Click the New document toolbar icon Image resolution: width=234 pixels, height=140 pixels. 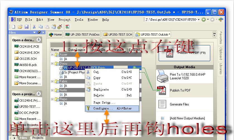14,27
